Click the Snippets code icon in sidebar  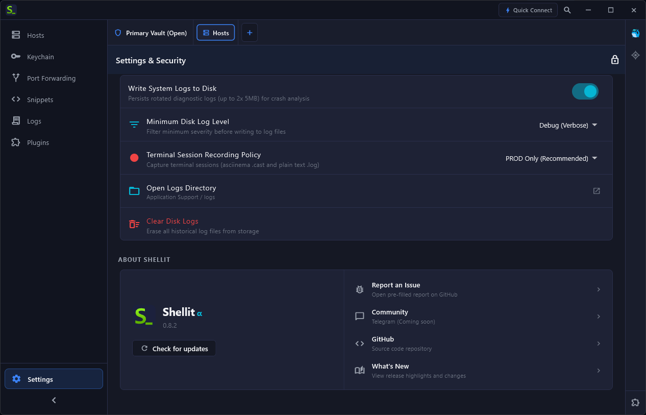[x=16, y=99]
